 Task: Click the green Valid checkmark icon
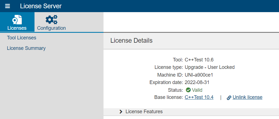tap(188, 90)
